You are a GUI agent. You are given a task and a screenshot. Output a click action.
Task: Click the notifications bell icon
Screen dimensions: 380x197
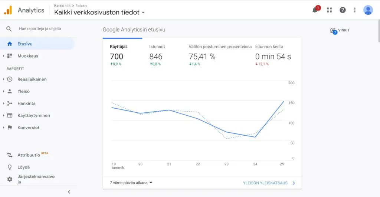315,10
